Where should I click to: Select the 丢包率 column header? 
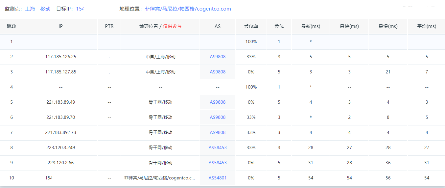[251, 26]
